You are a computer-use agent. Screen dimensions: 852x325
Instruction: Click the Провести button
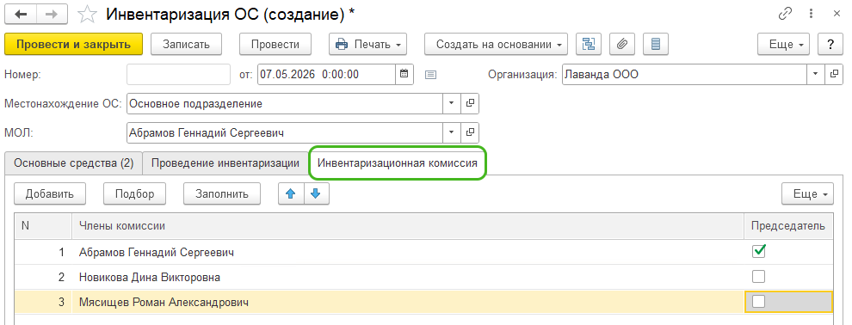275,45
